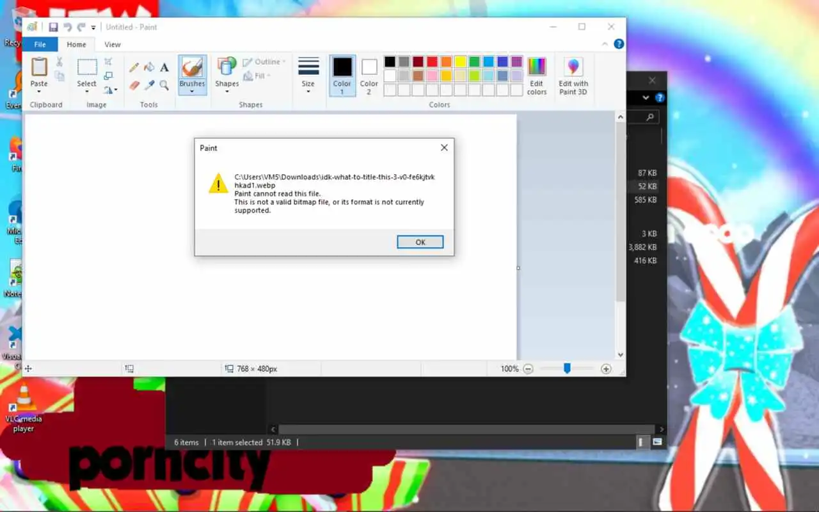Close the Paint error dialog with X

(444, 147)
